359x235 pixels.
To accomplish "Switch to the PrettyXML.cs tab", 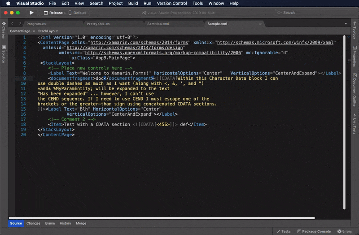I will coord(98,24).
